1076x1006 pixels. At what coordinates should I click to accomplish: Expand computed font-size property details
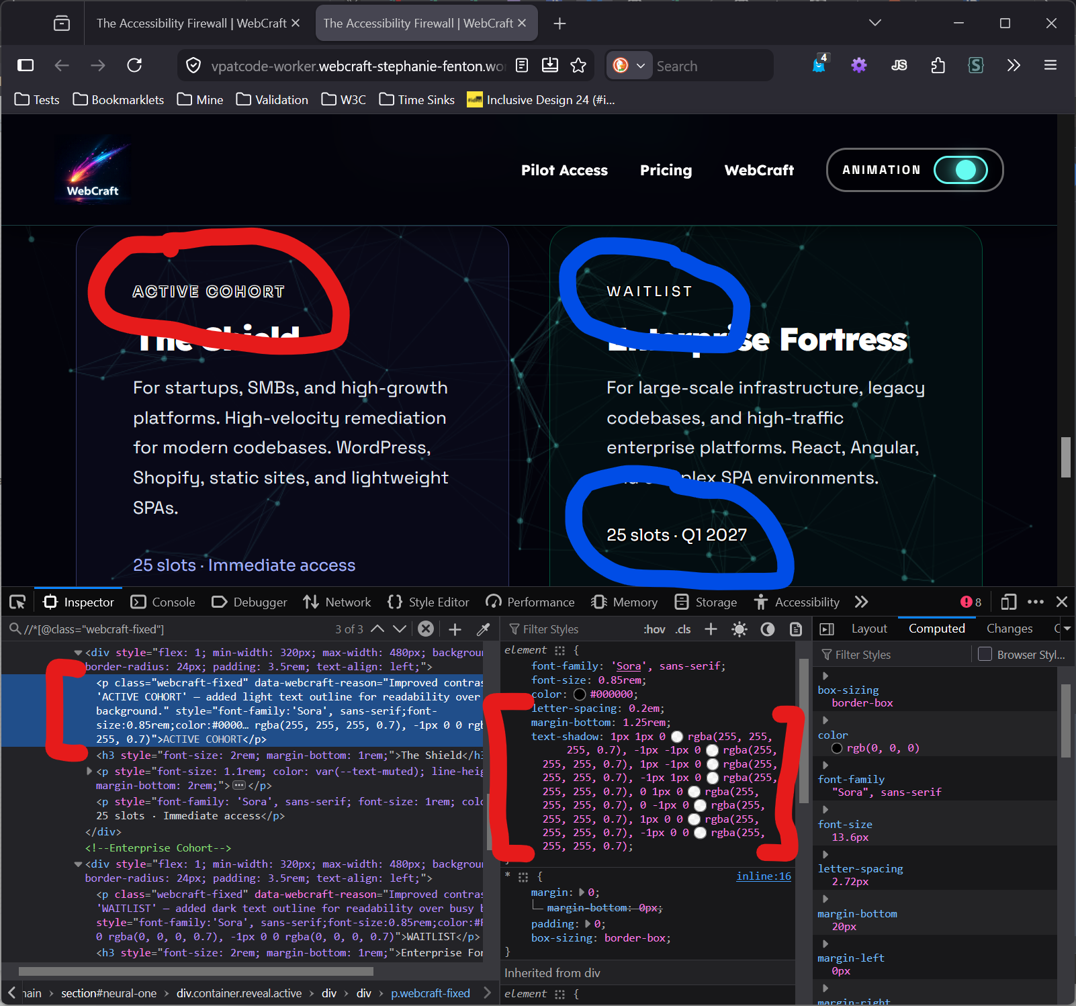[x=825, y=810]
